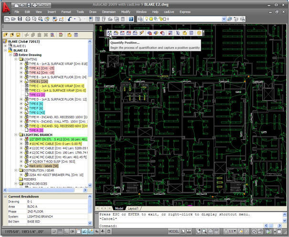Toggle Object Snap Tracking in status bar

click(85, 231)
